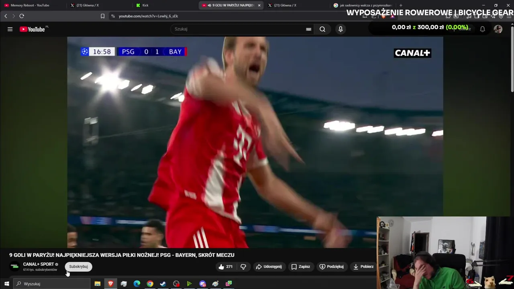
Task: Open the CANAL+ SPORT channel name link
Action: tap(39, 264)
